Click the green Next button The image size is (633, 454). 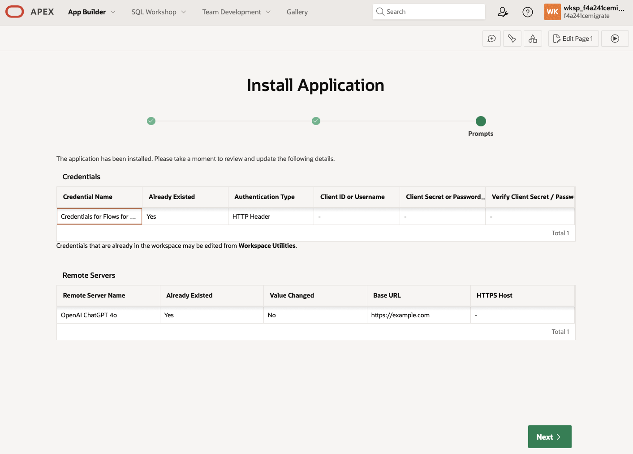pos(550,437)
